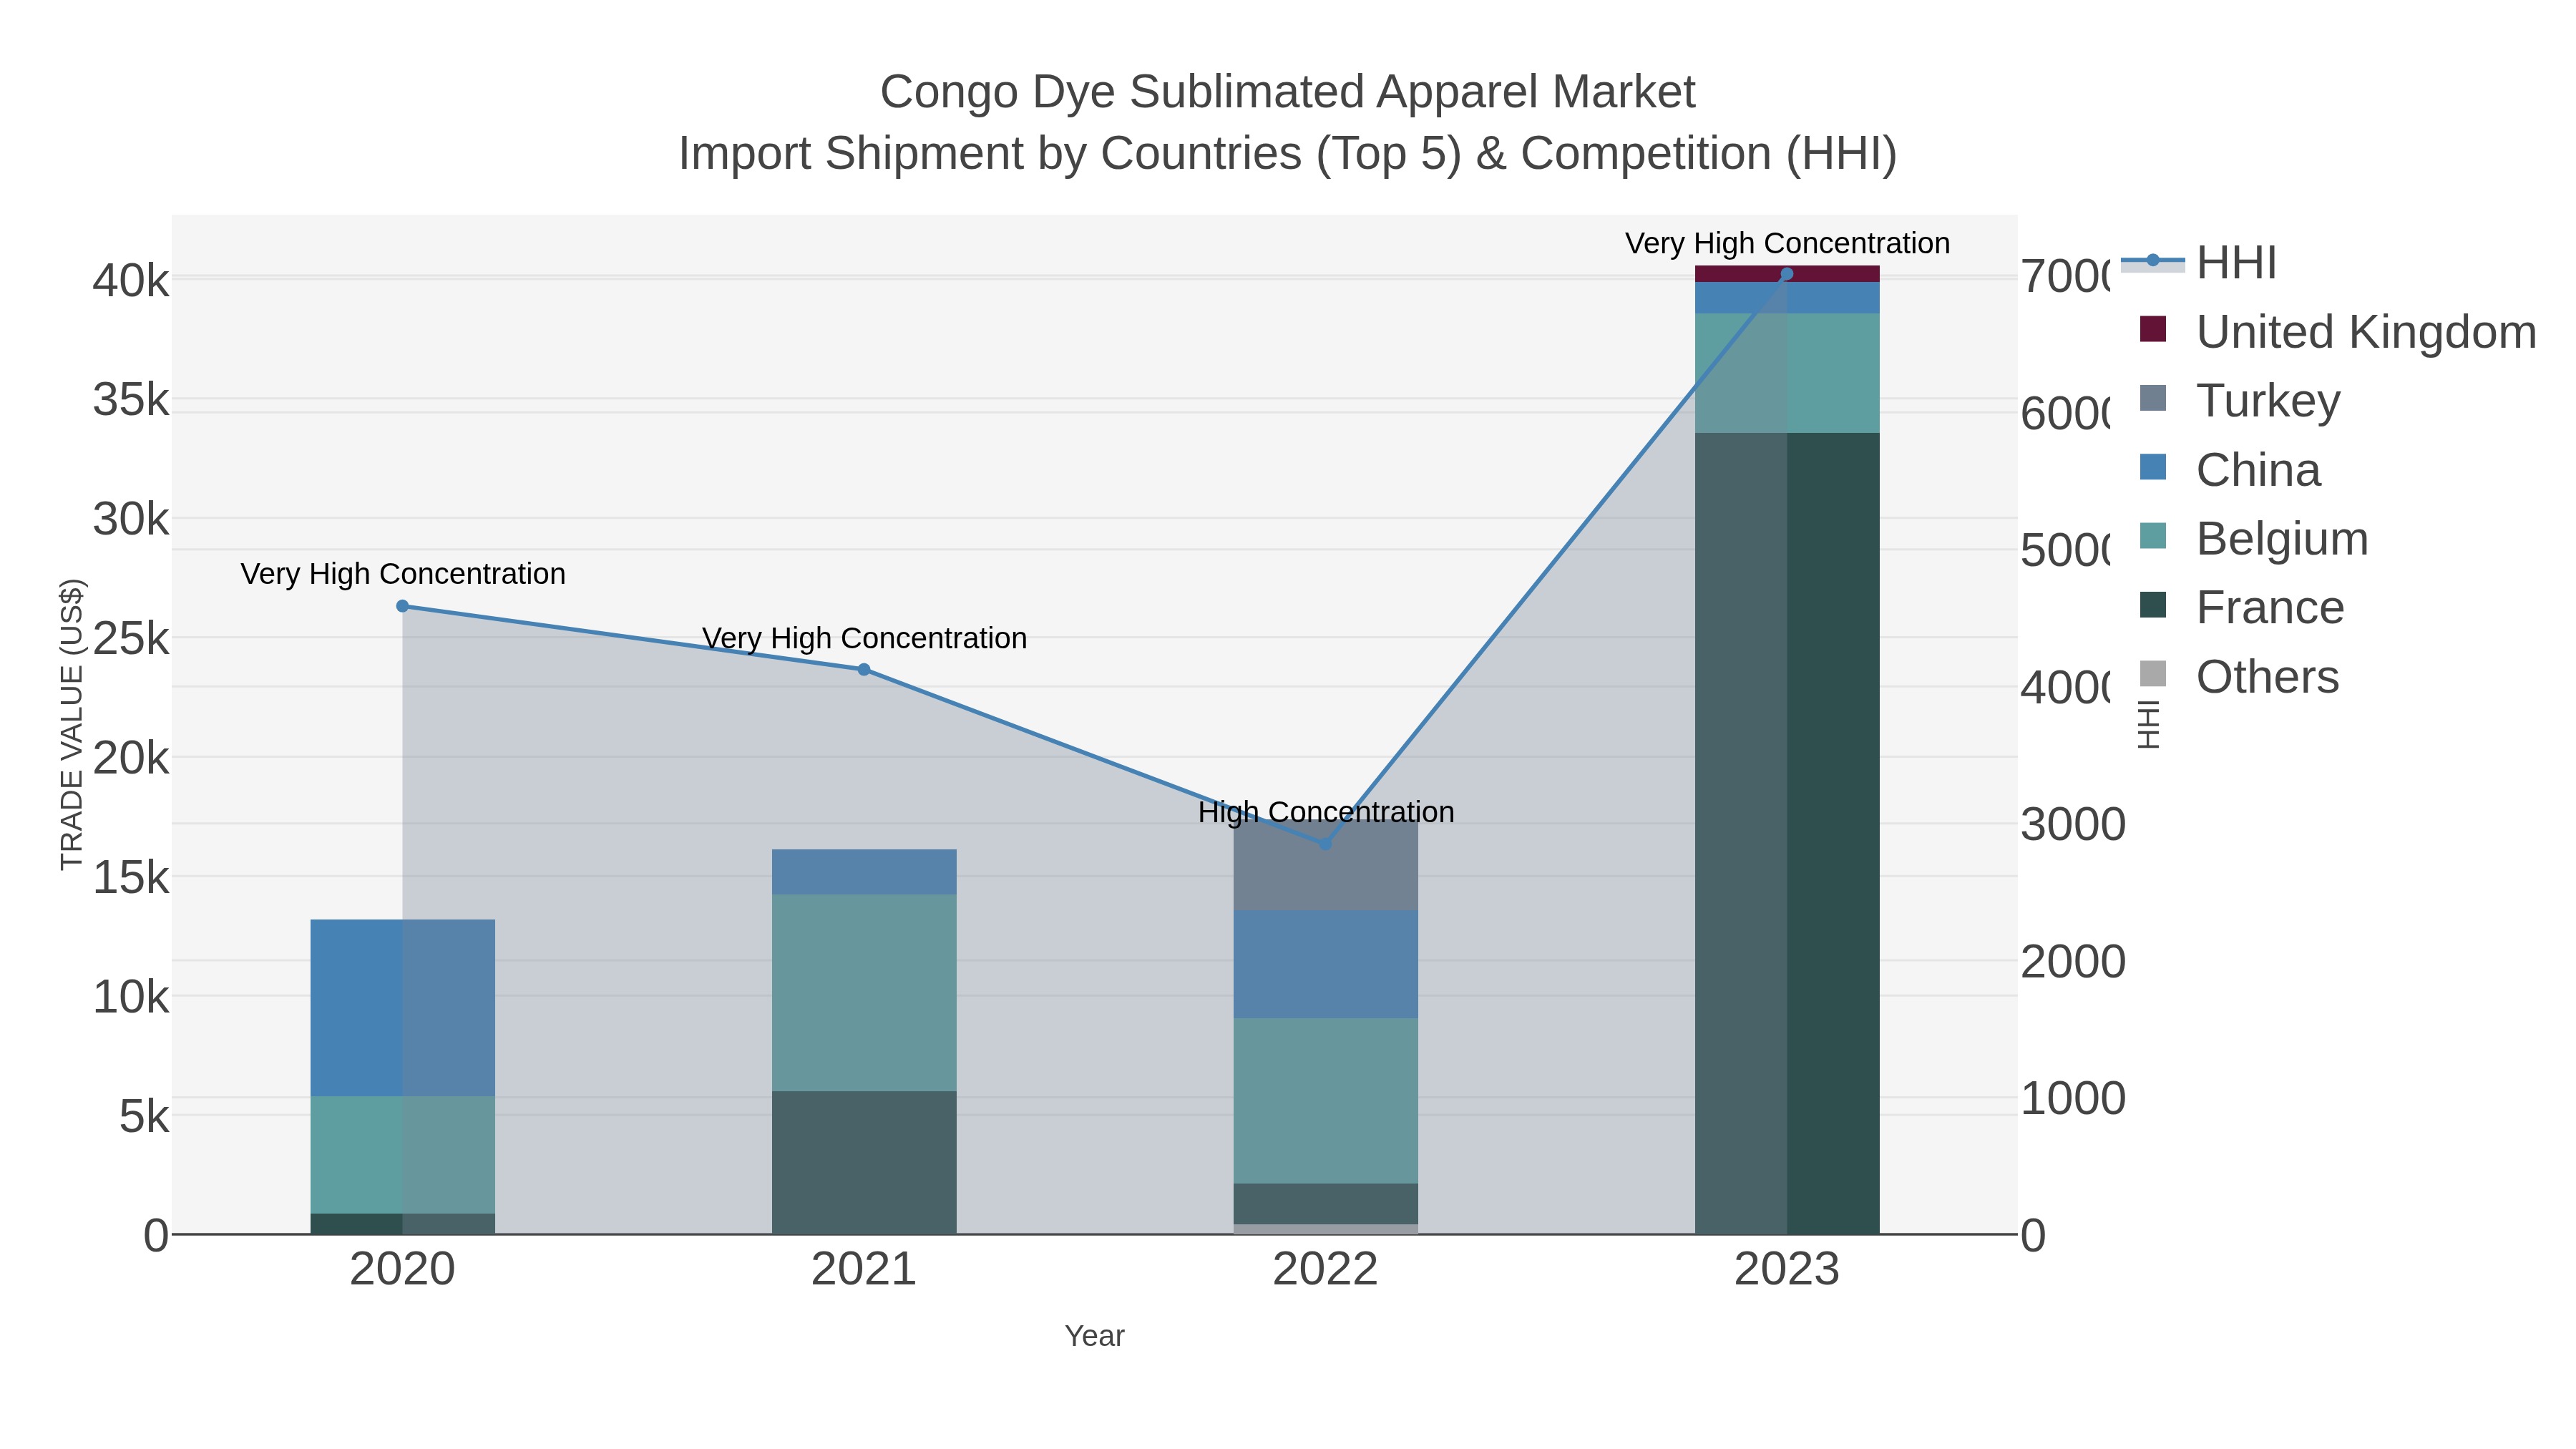2576x1449 pixels.
Task: Click the 2021 x-axis label
Action: (864, 1270)
